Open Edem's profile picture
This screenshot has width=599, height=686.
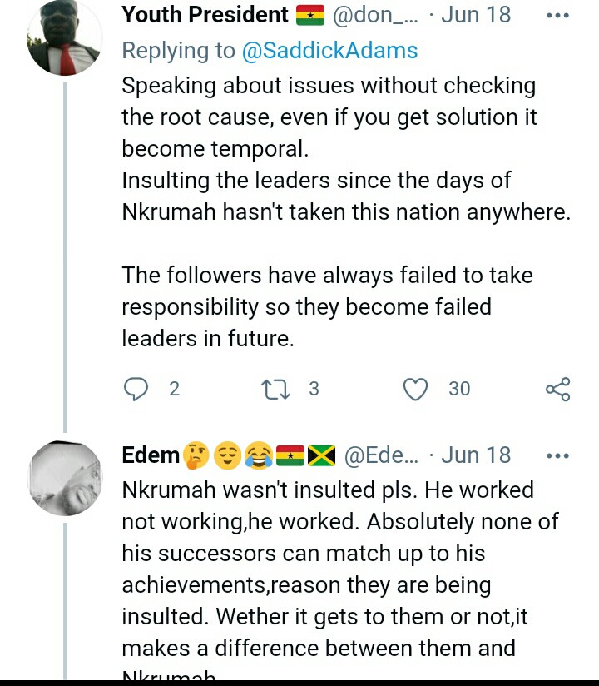64,478
